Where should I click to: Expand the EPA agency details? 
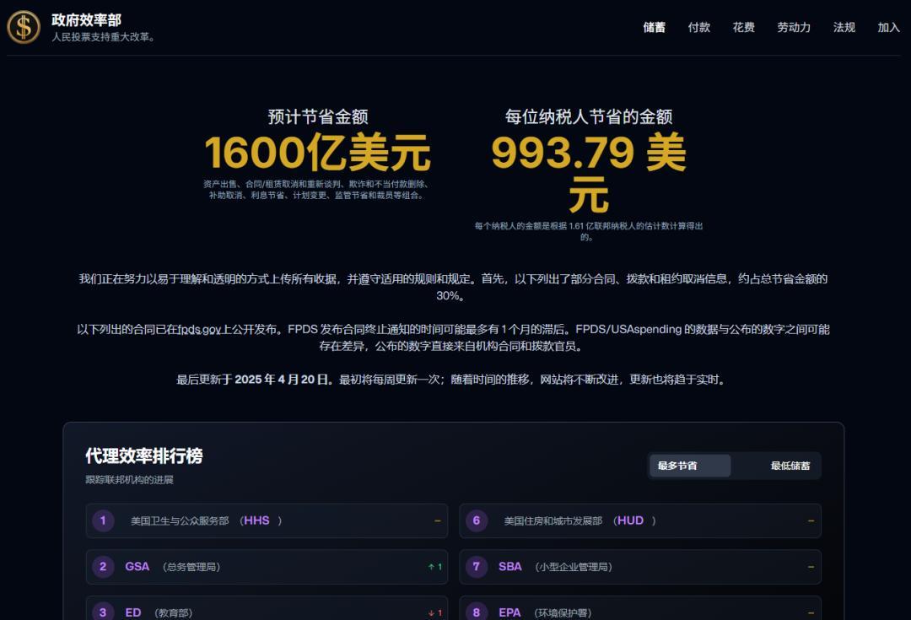639,612
